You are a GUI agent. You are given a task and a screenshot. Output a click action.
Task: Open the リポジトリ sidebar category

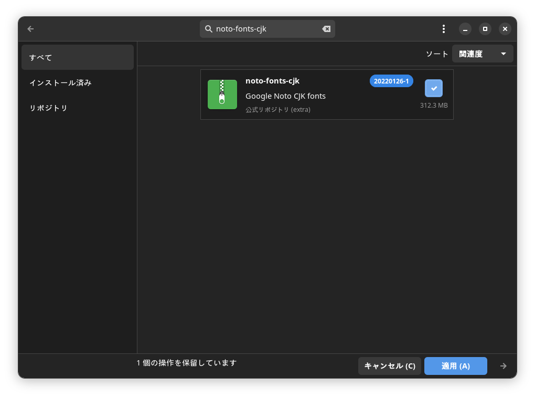pyautogui.click(x=78, y=108)
